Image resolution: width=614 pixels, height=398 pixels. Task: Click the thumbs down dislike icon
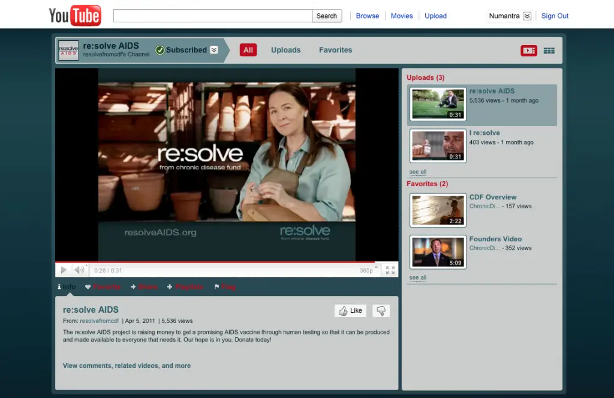[x=381, y=310]
